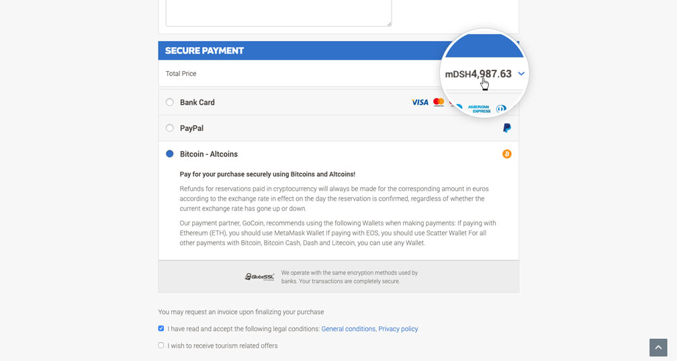The height and width of the screenshot is (361, 677).
Task: Open the Privacy policy link
Action: click(x=398, y=329)
